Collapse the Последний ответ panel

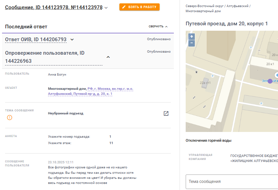158,26
